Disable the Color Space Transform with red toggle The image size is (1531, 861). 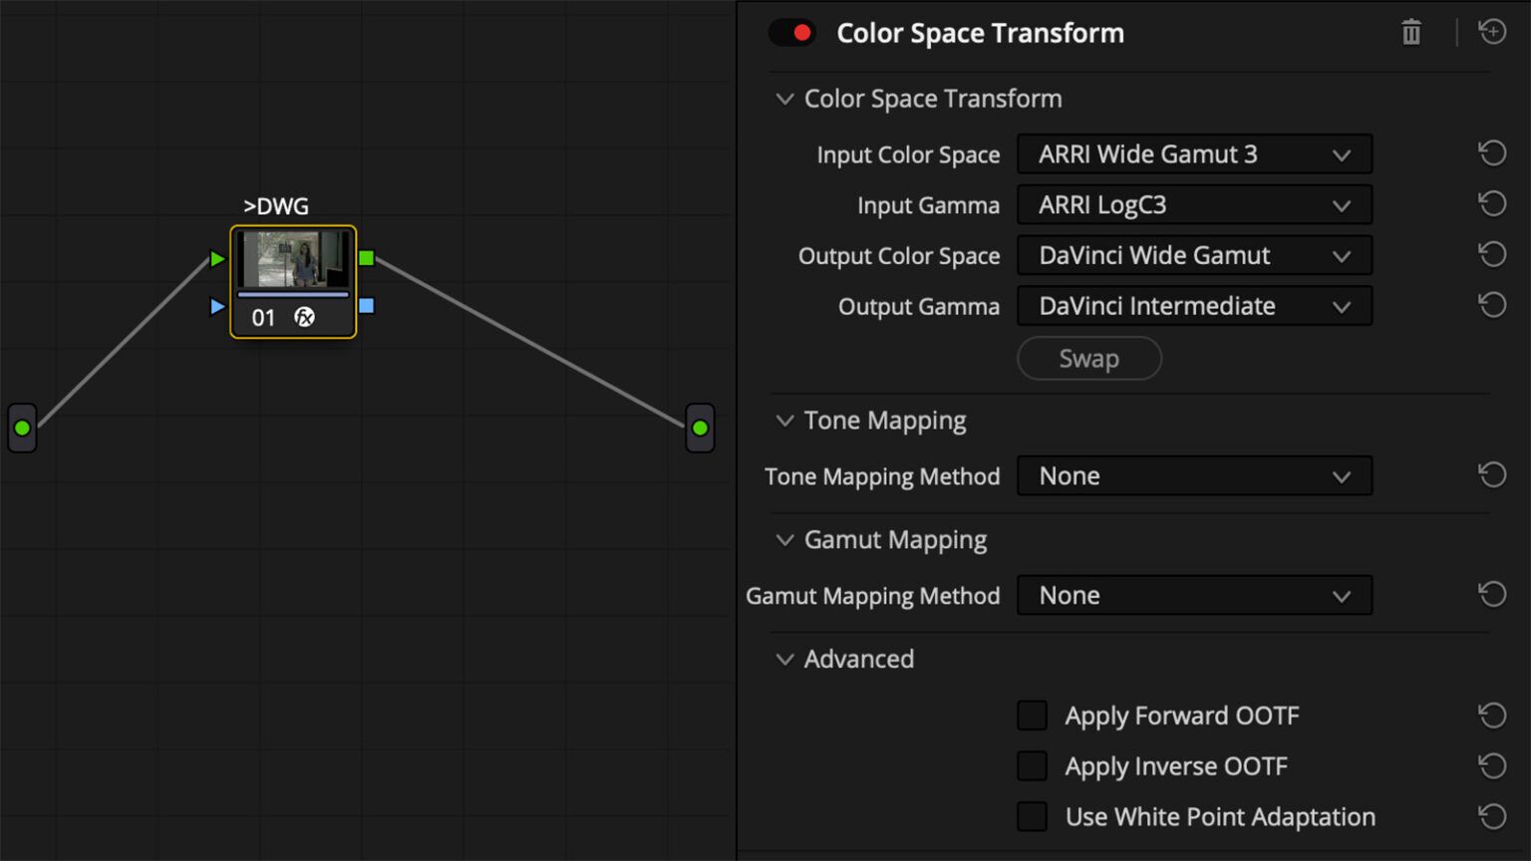point(792,32)
